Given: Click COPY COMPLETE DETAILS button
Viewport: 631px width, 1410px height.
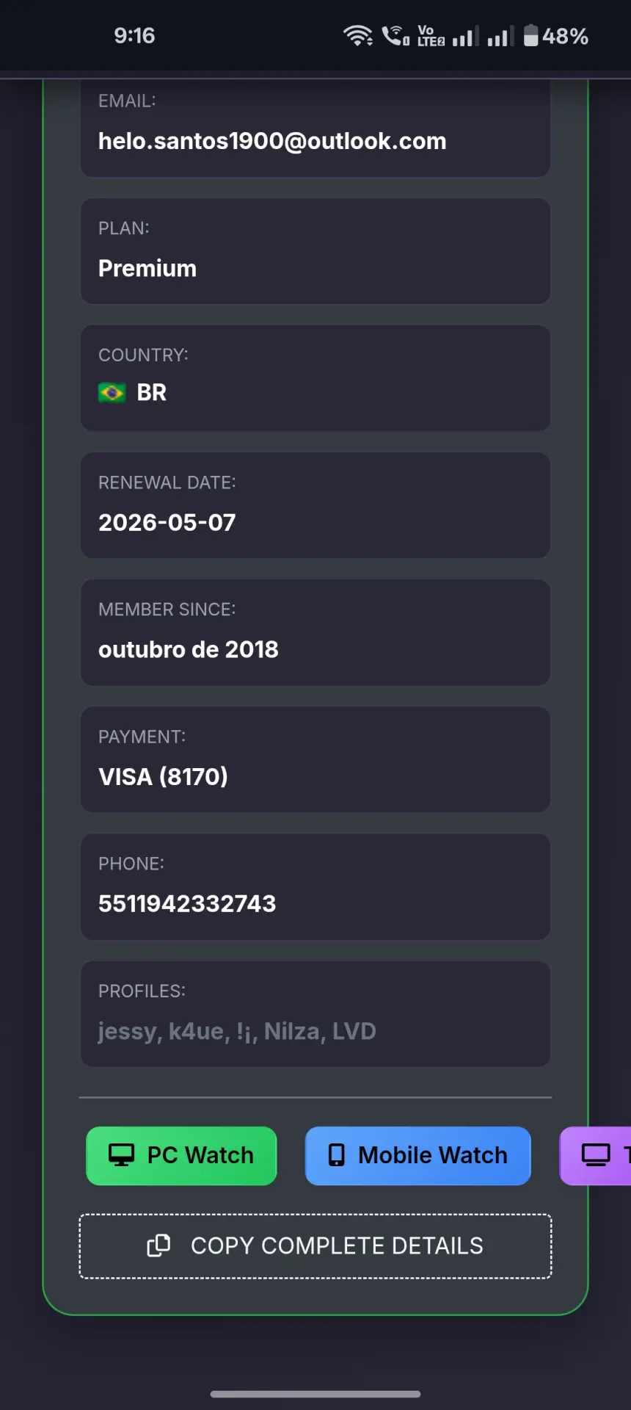Looking at the screenshot, I should [315, 1246].
